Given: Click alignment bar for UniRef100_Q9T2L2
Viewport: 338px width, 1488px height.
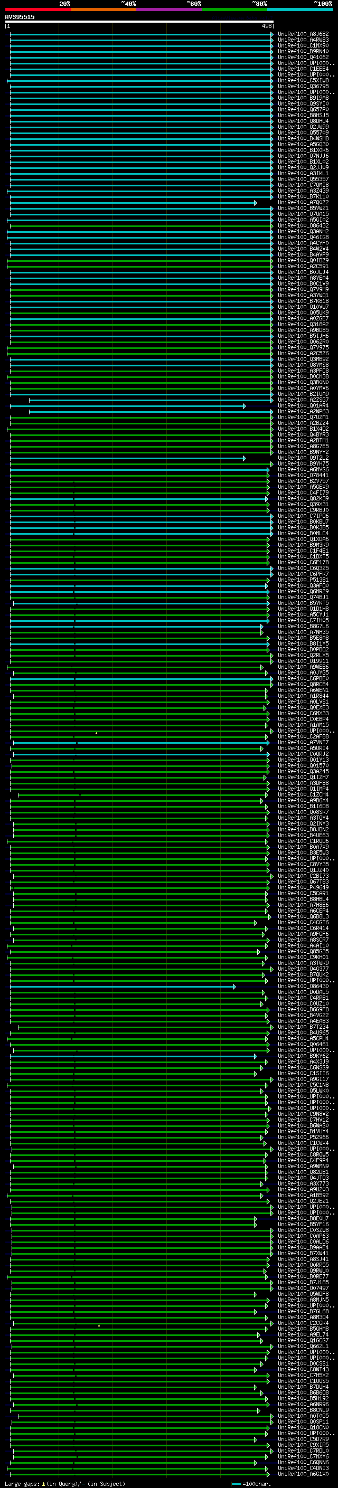Looking at the screenshot, I should (128, 458).
